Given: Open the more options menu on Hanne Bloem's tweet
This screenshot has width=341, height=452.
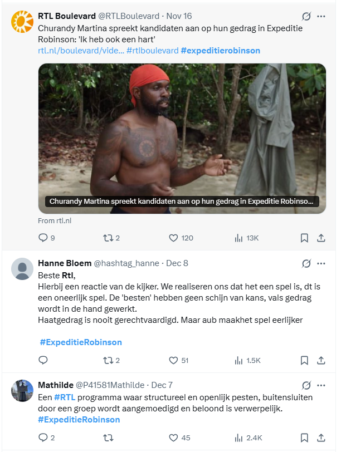Looking at the screenshot, I should [321, 263].
